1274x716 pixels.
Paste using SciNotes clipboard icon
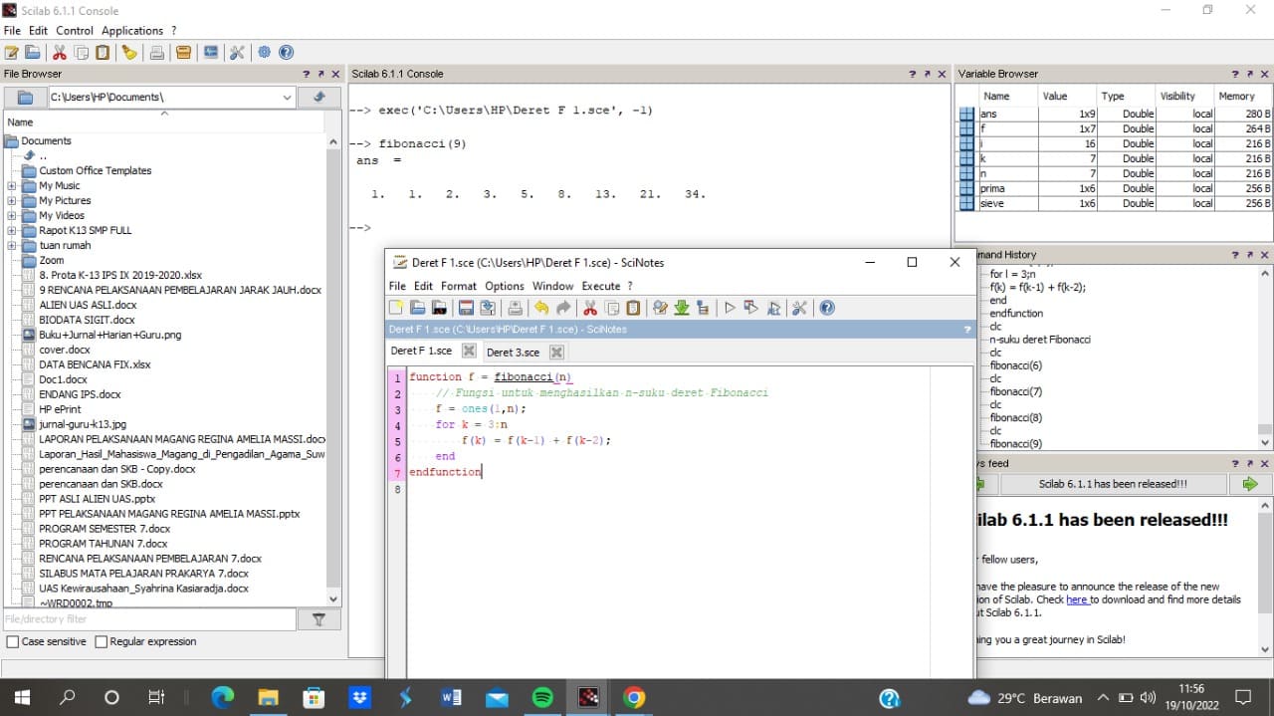coord(633,308)
